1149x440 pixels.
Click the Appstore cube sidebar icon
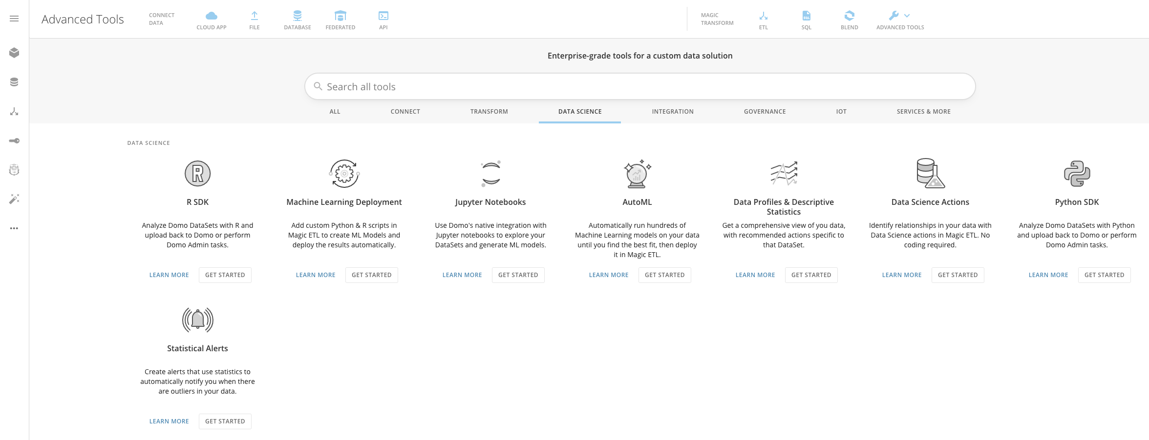tap(14, 53)
